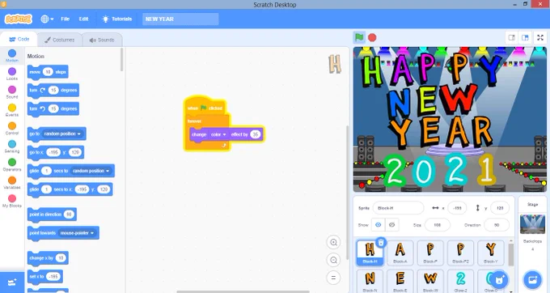Open the Add Extension button
Screen dimensions: 550x293
[12, 282]
